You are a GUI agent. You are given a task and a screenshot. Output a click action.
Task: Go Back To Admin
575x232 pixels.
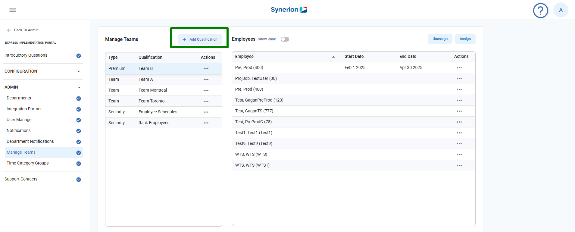[23, 30]
